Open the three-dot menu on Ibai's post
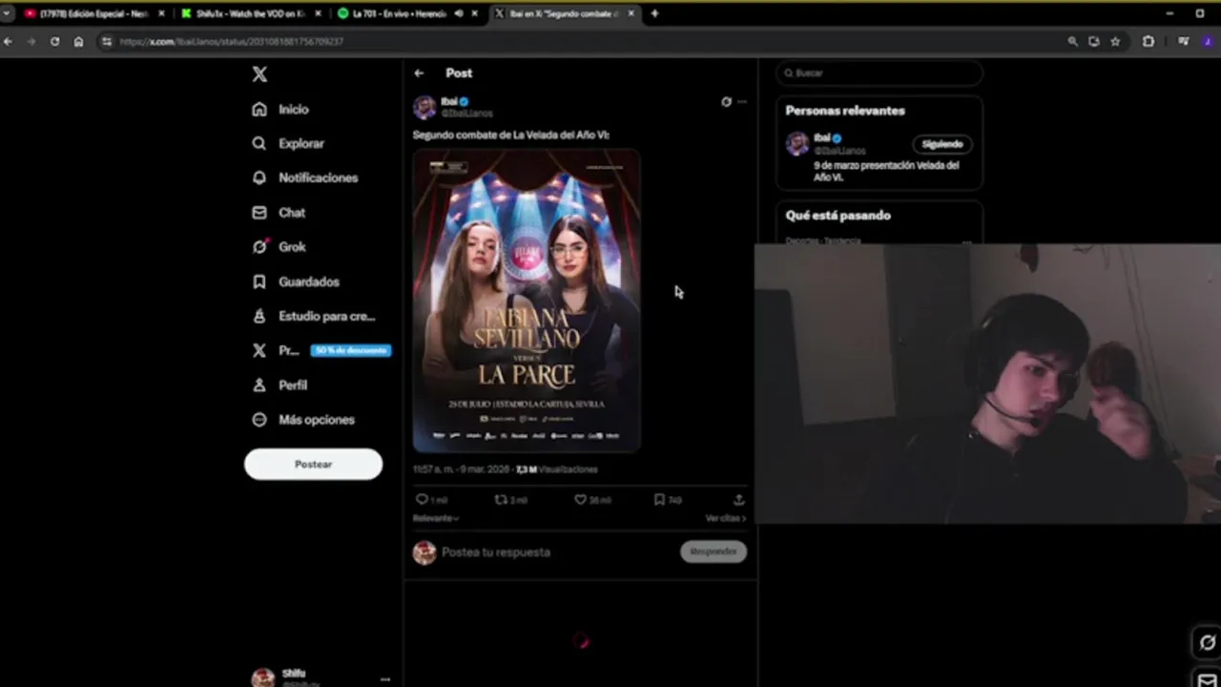The width and height of the screenshot is (1221, 687). (742, 102)
